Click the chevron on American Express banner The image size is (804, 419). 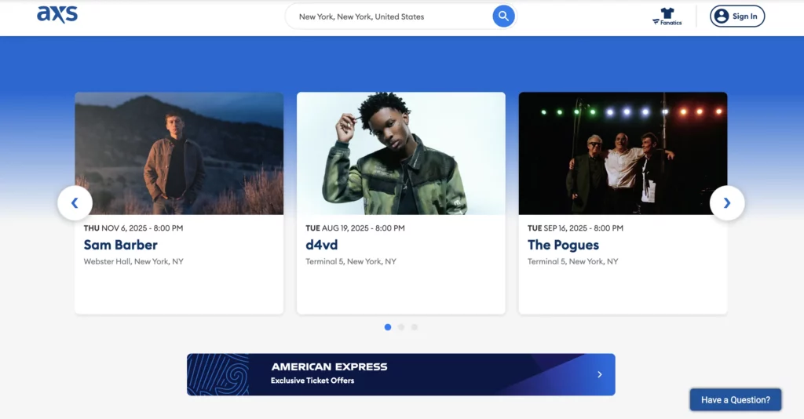point(599,374)
